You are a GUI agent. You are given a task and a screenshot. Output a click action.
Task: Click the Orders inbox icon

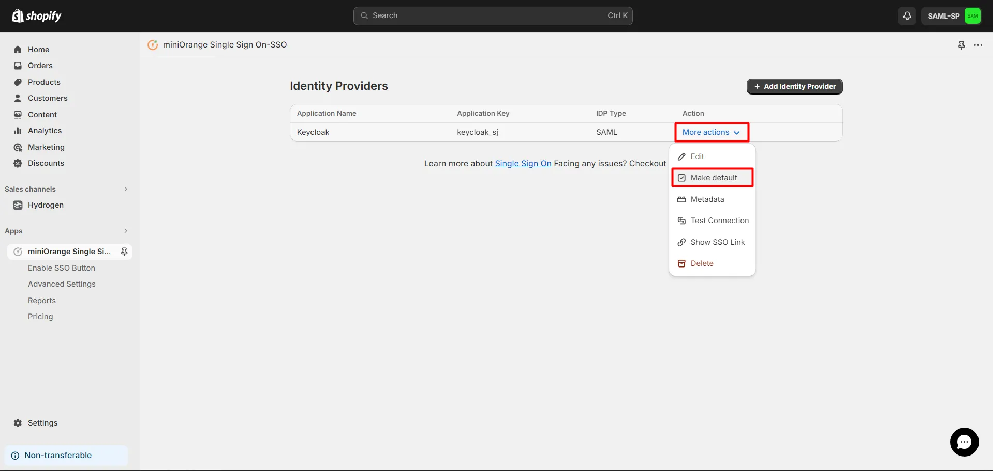point(18,66)
